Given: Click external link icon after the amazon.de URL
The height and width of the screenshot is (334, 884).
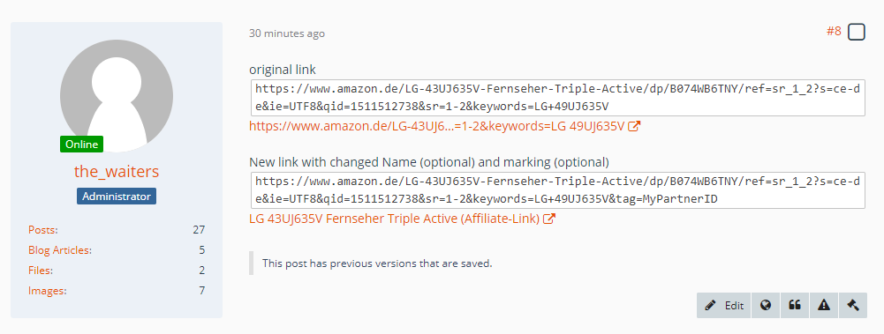Looking at the screenshot, I should tap(634, 127).
